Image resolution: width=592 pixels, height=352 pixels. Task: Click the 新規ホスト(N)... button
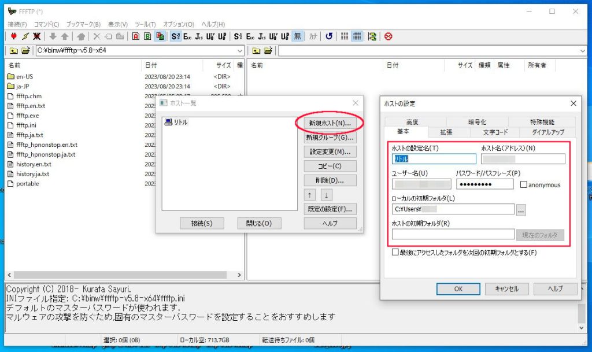[x=330, y=123]
